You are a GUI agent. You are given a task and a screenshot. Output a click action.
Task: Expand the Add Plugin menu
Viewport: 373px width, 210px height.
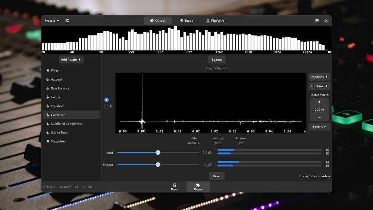coord(71,60)
